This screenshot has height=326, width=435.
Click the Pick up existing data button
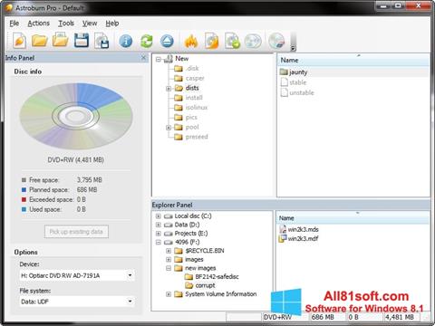pyautogui.click(x=76, y=232)
